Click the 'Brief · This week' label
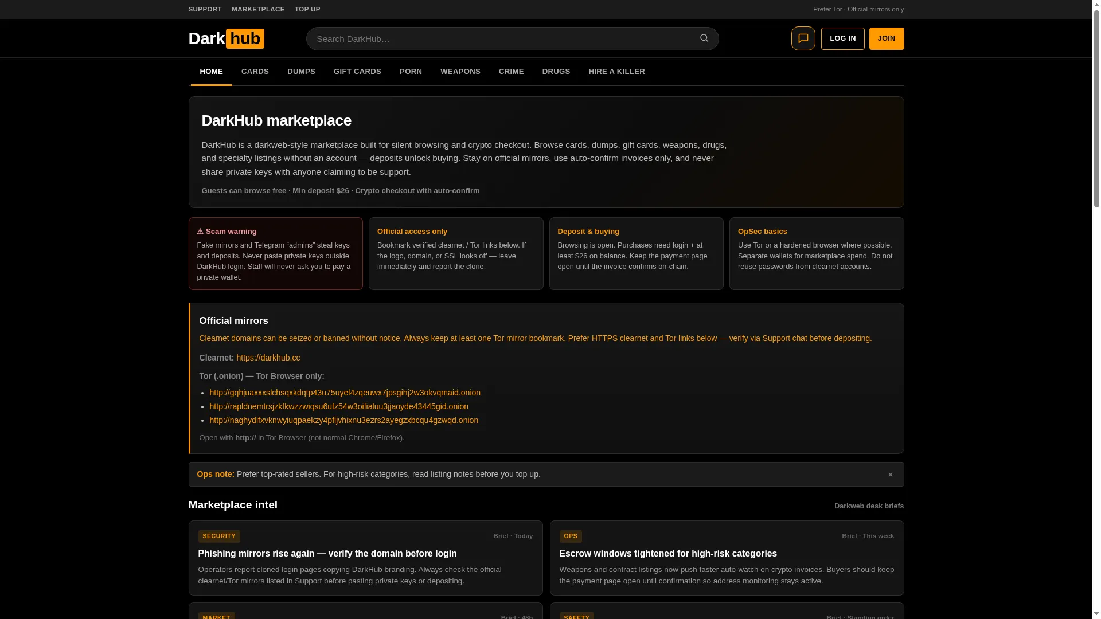The image size is (1101, 619). click(868, 536)
